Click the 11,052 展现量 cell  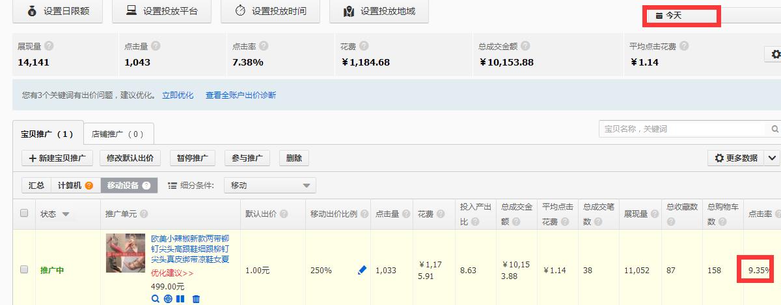(637, 270)
